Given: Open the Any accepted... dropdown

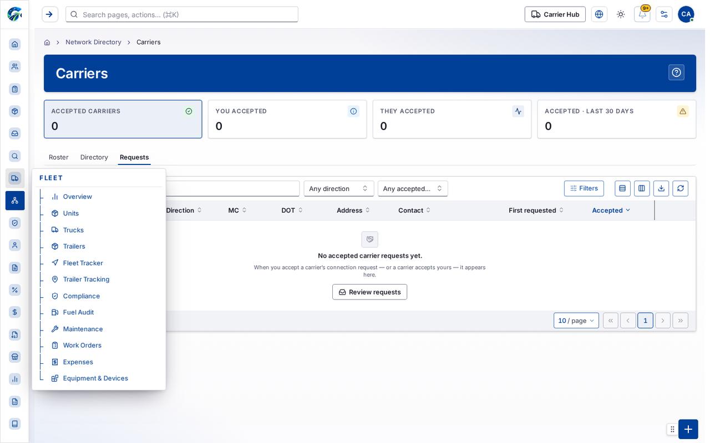Looking at the screenshot, I should pyautogui.click(x=413, y=188).
